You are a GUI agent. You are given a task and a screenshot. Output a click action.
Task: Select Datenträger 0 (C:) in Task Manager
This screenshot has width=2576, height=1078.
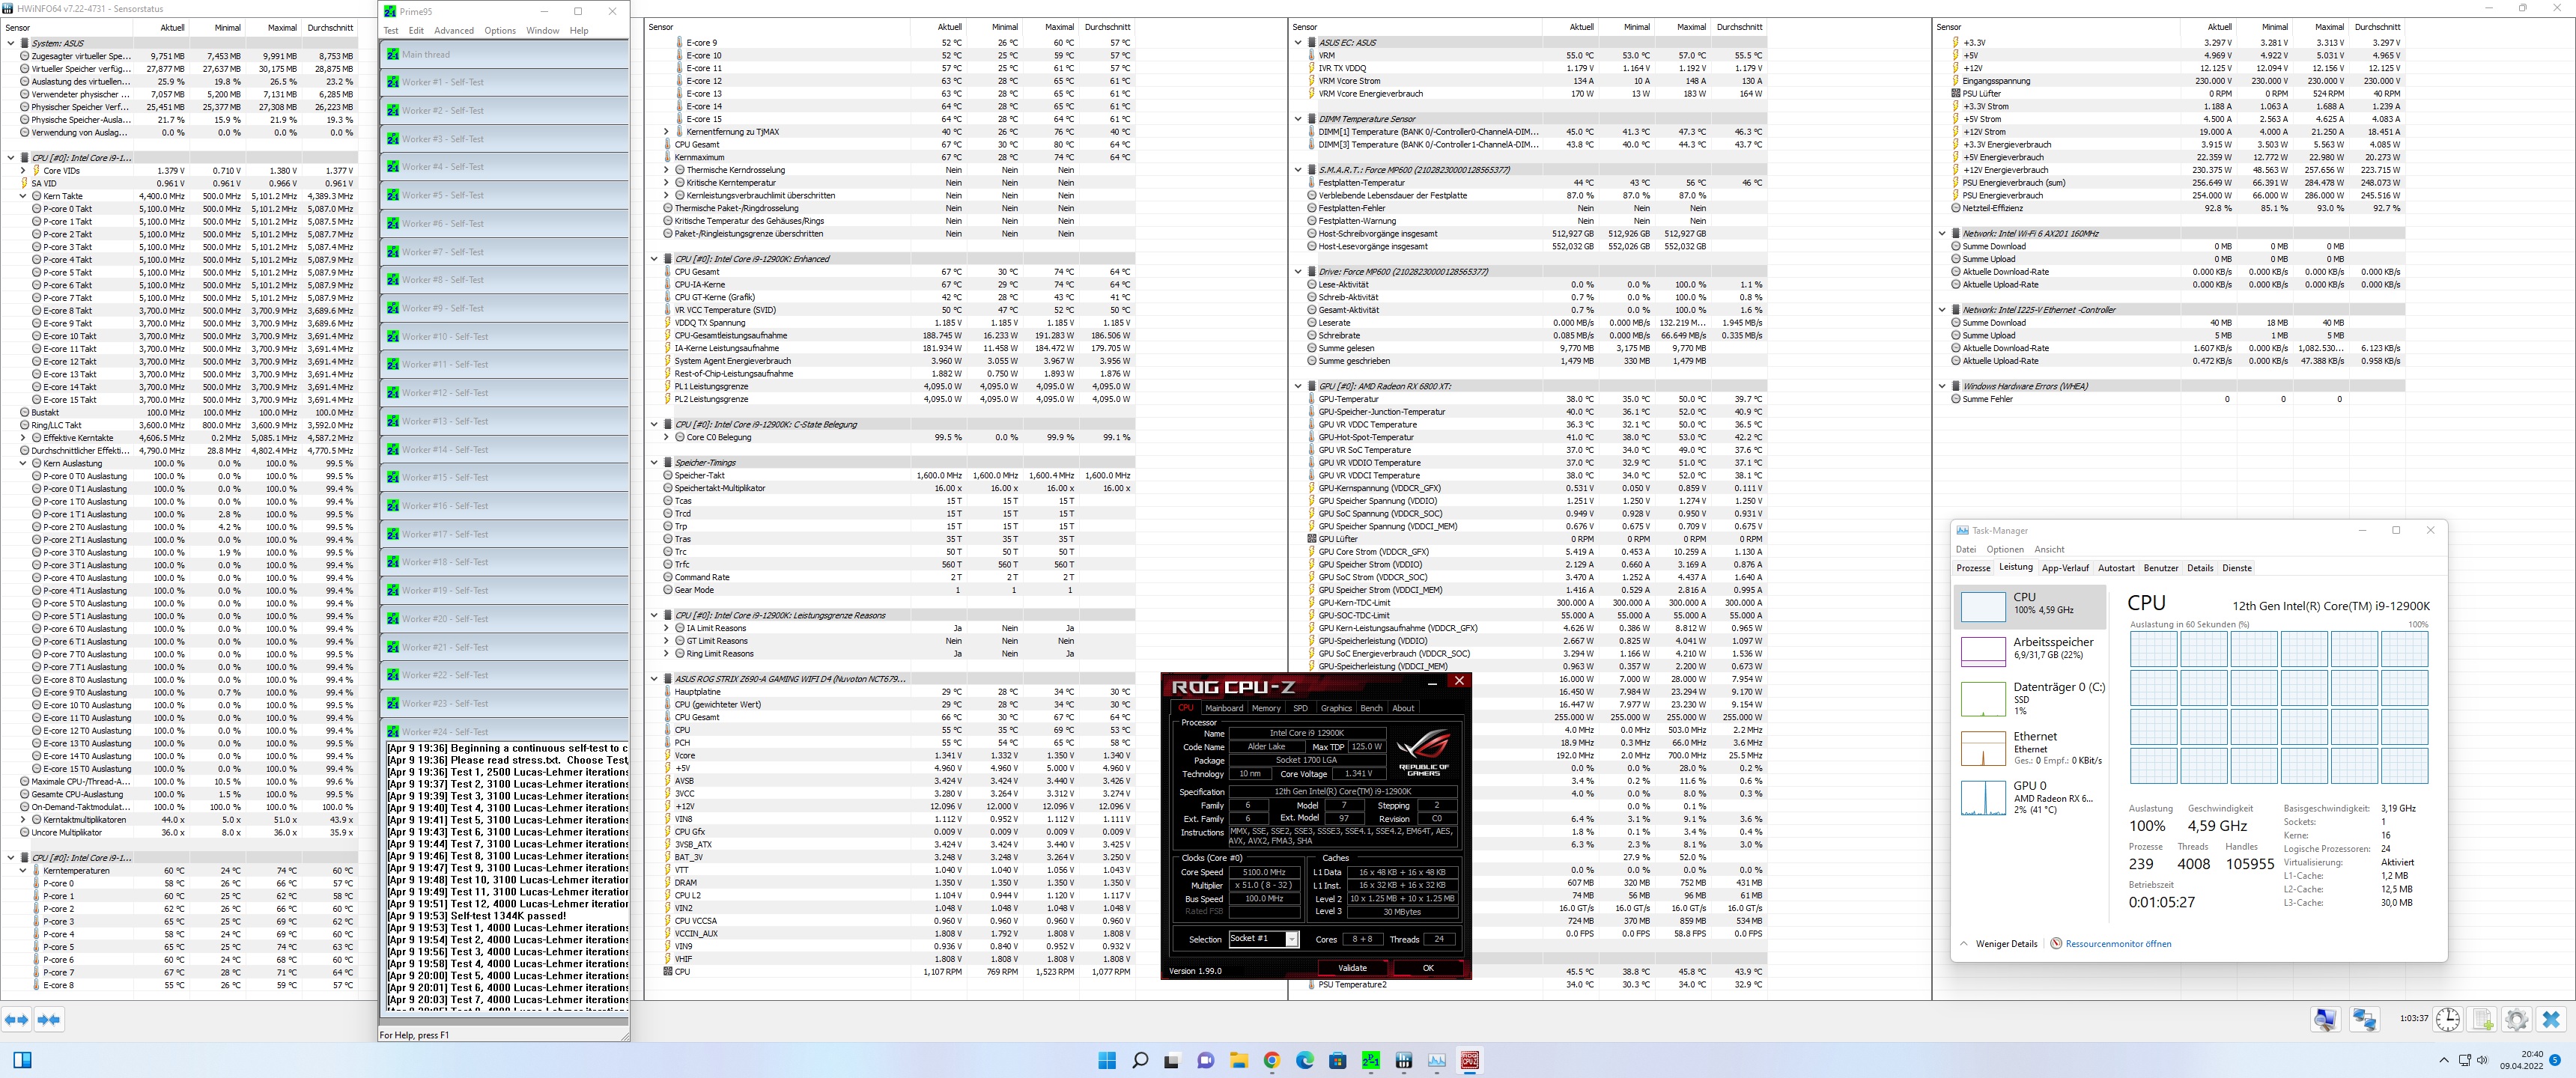click(x=2030, y=698)
